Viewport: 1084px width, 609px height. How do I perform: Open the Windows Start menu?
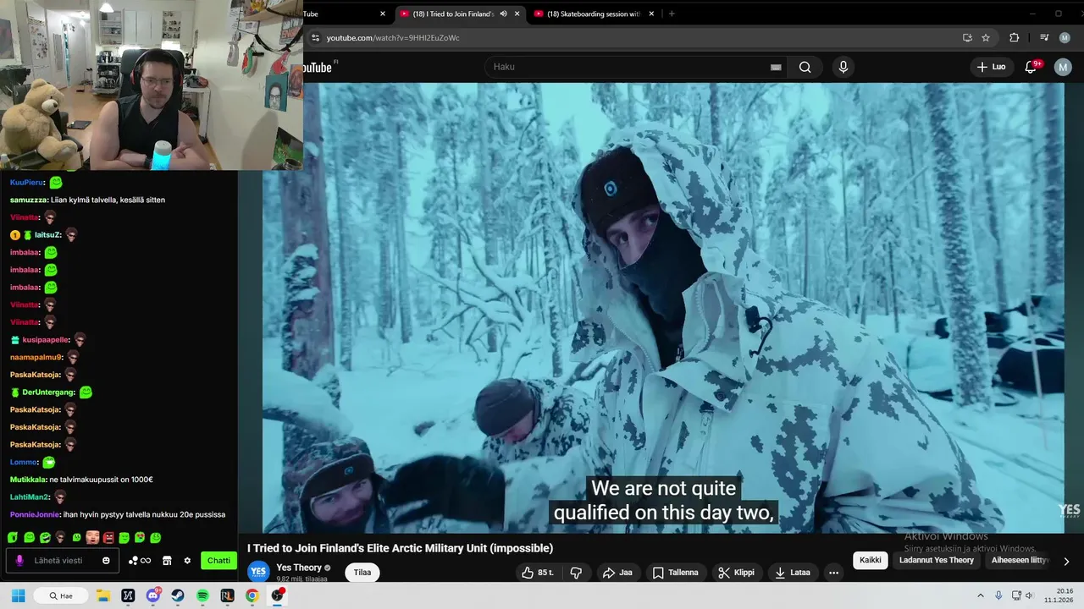(x=19, y=595)
